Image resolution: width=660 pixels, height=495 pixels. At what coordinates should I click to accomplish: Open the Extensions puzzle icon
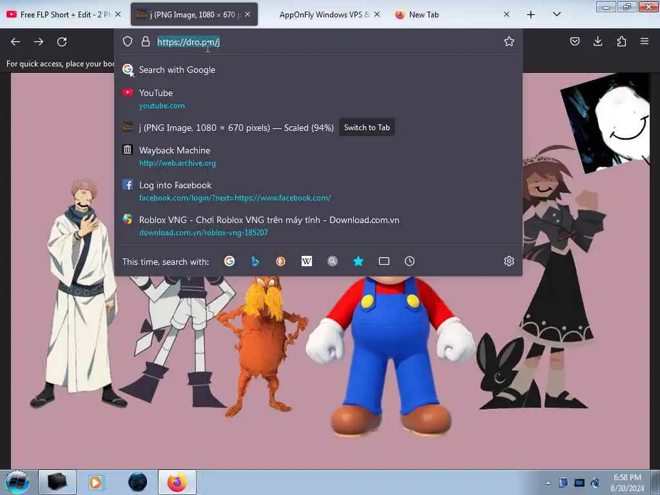pyautogui.click(x=621, y=41)
